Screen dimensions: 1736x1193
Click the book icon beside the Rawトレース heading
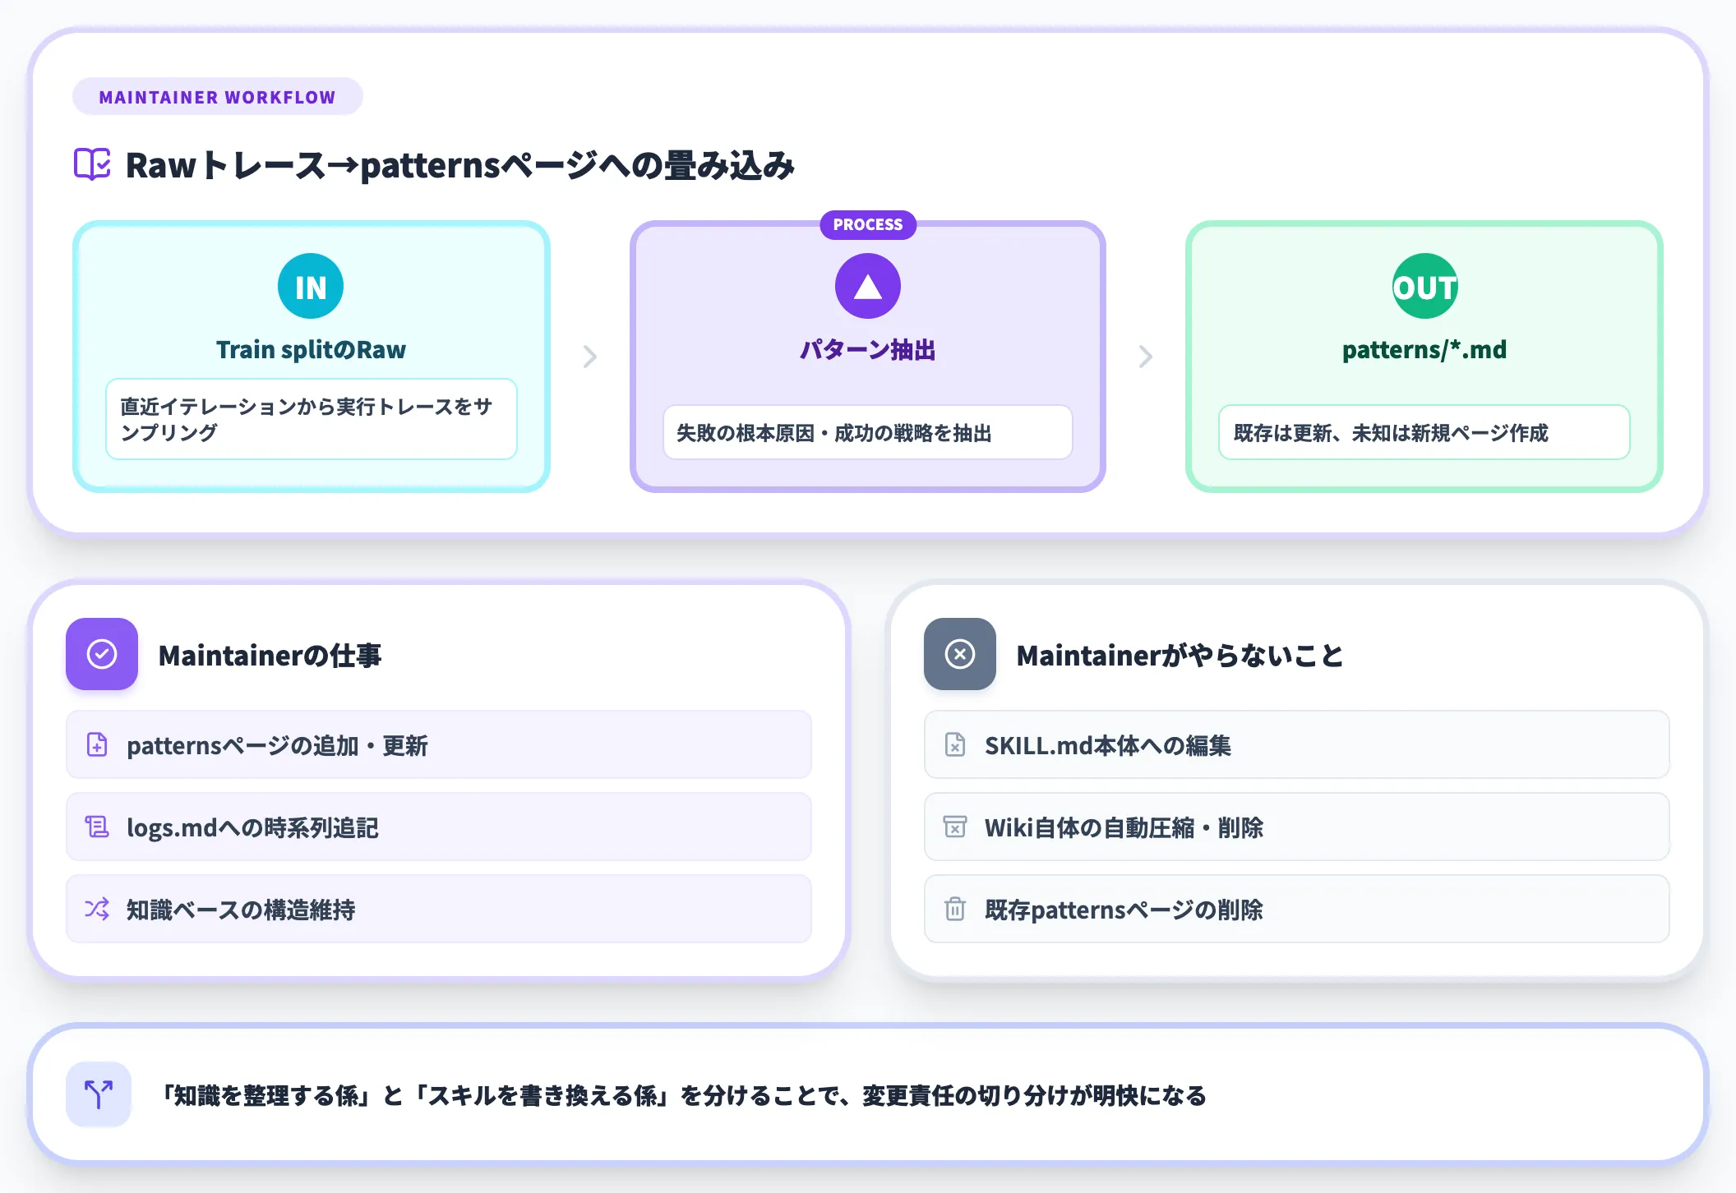click(x=92, y=164)
